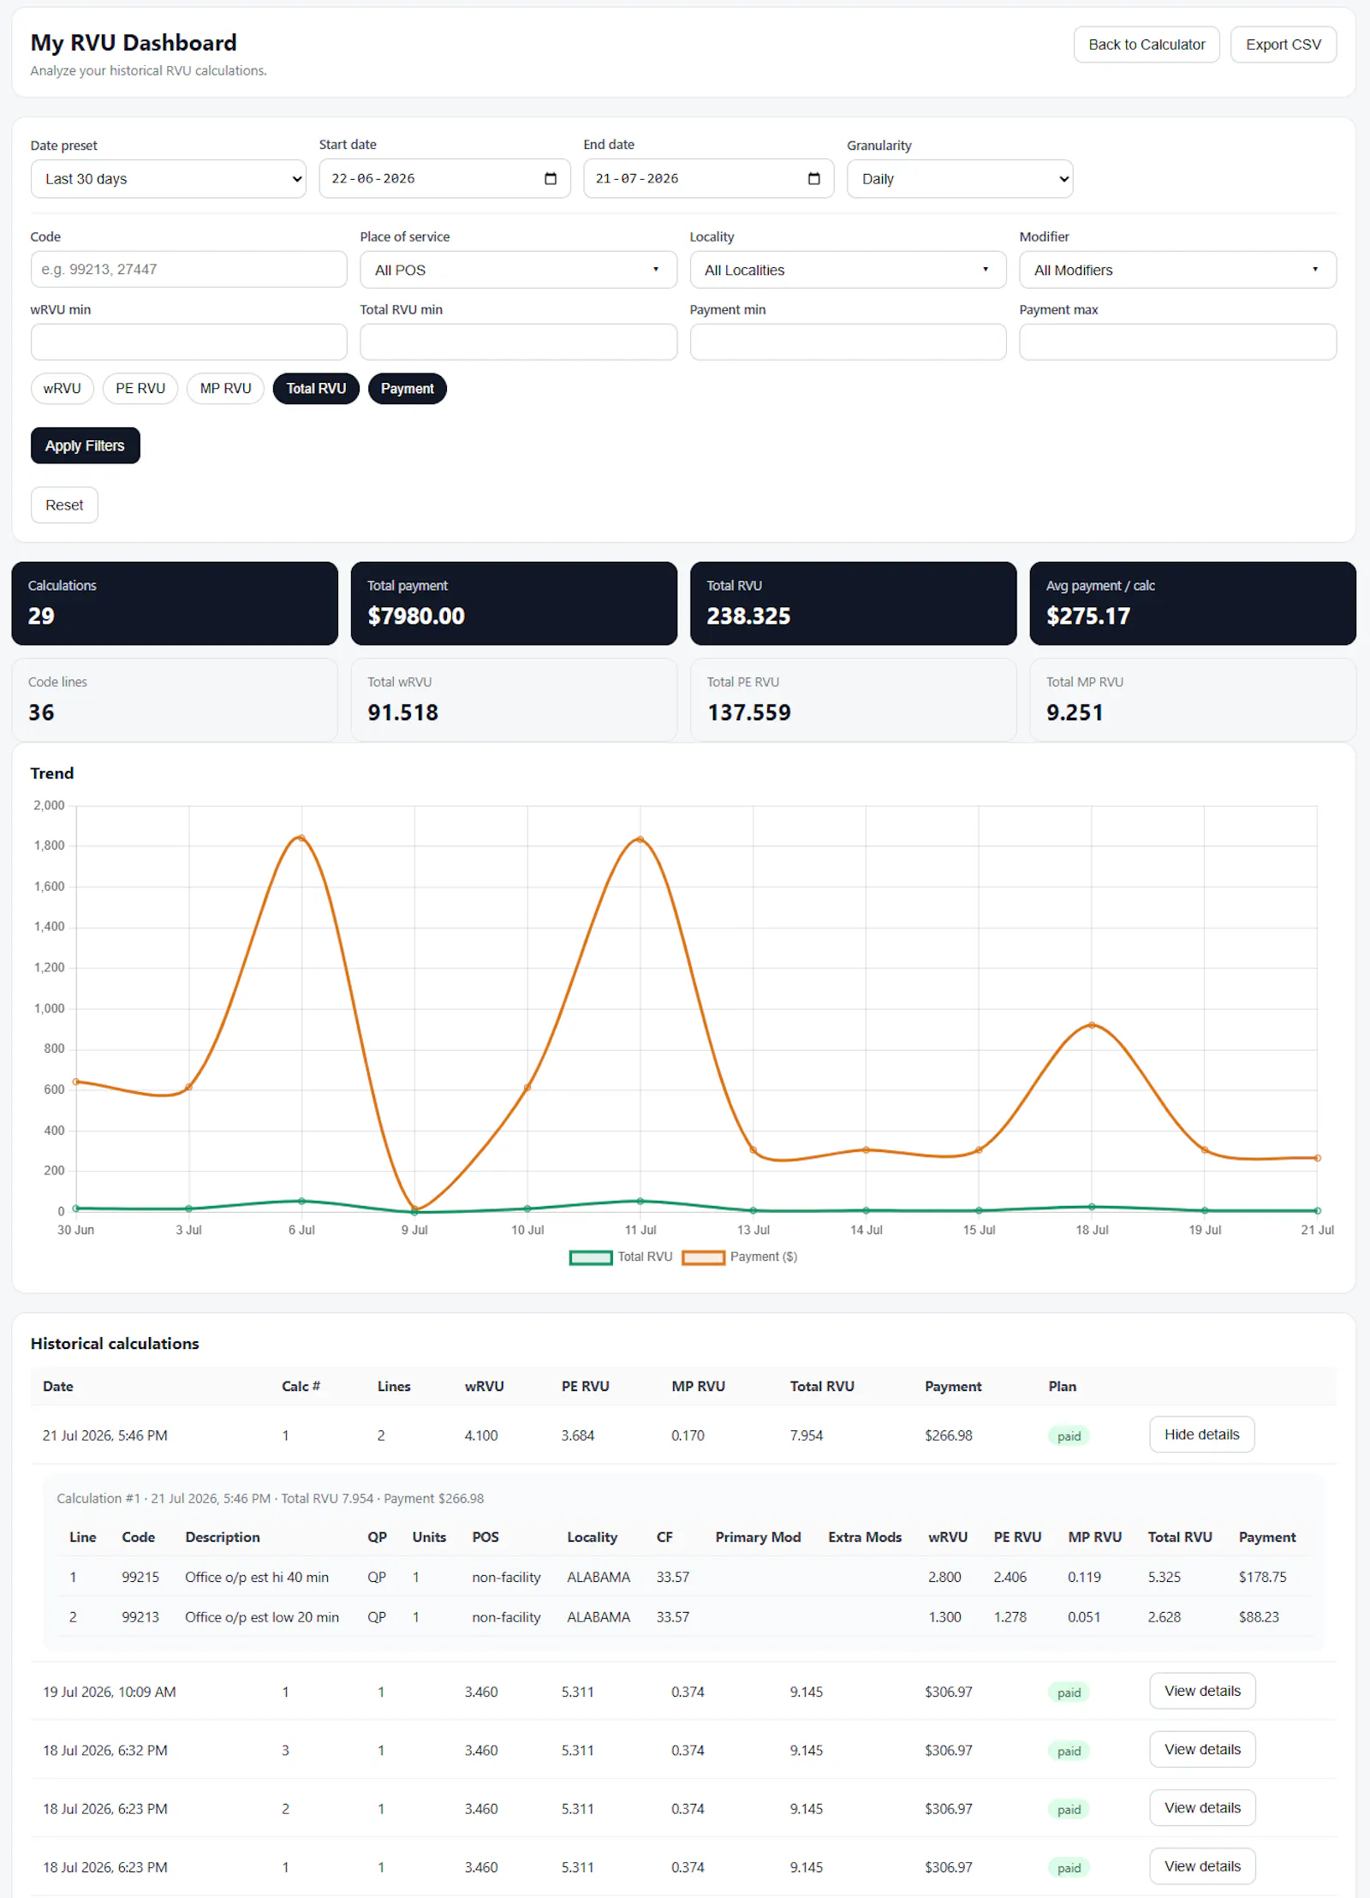Click the Avg payment $275.17 card
Screen dimensions: 1370x1898
pyautogui.click(x=1193, y=603)
